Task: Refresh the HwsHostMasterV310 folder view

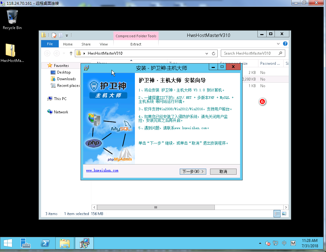Action: tap(214, 54)
